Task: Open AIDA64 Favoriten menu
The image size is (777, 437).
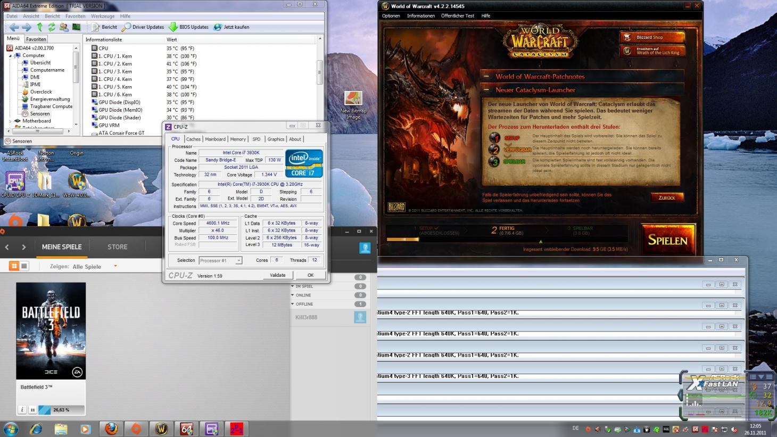Action: [x=75, y=16]
